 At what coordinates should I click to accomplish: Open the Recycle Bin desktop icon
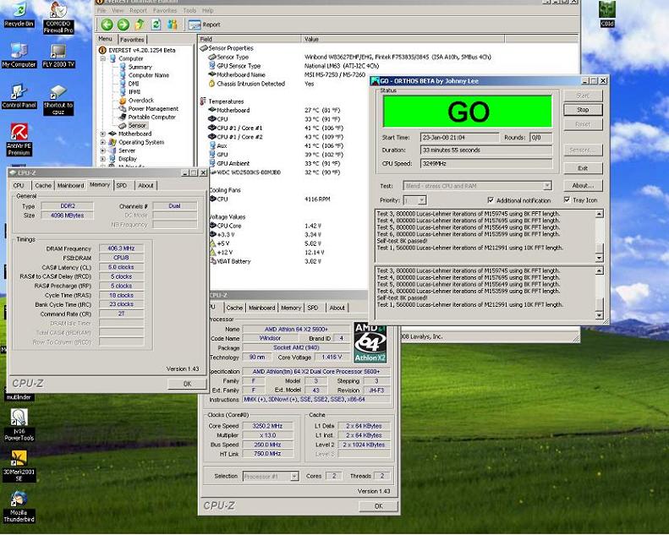[x=19, y=14]
